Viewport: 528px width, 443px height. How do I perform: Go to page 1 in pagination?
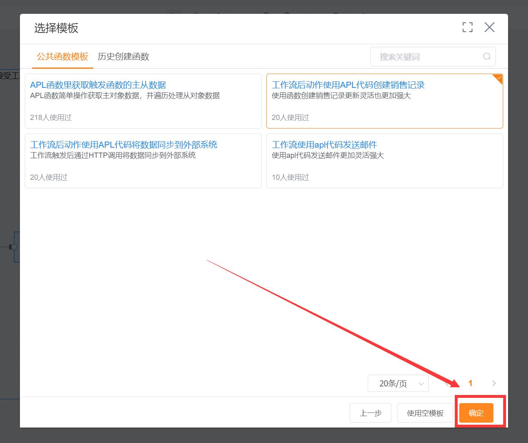471,383
